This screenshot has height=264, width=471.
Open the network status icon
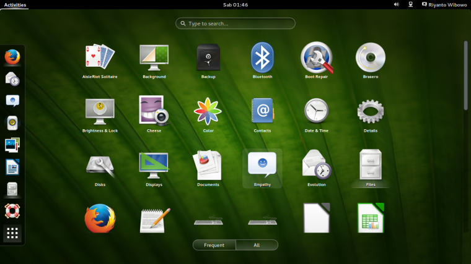coord(411,4)
